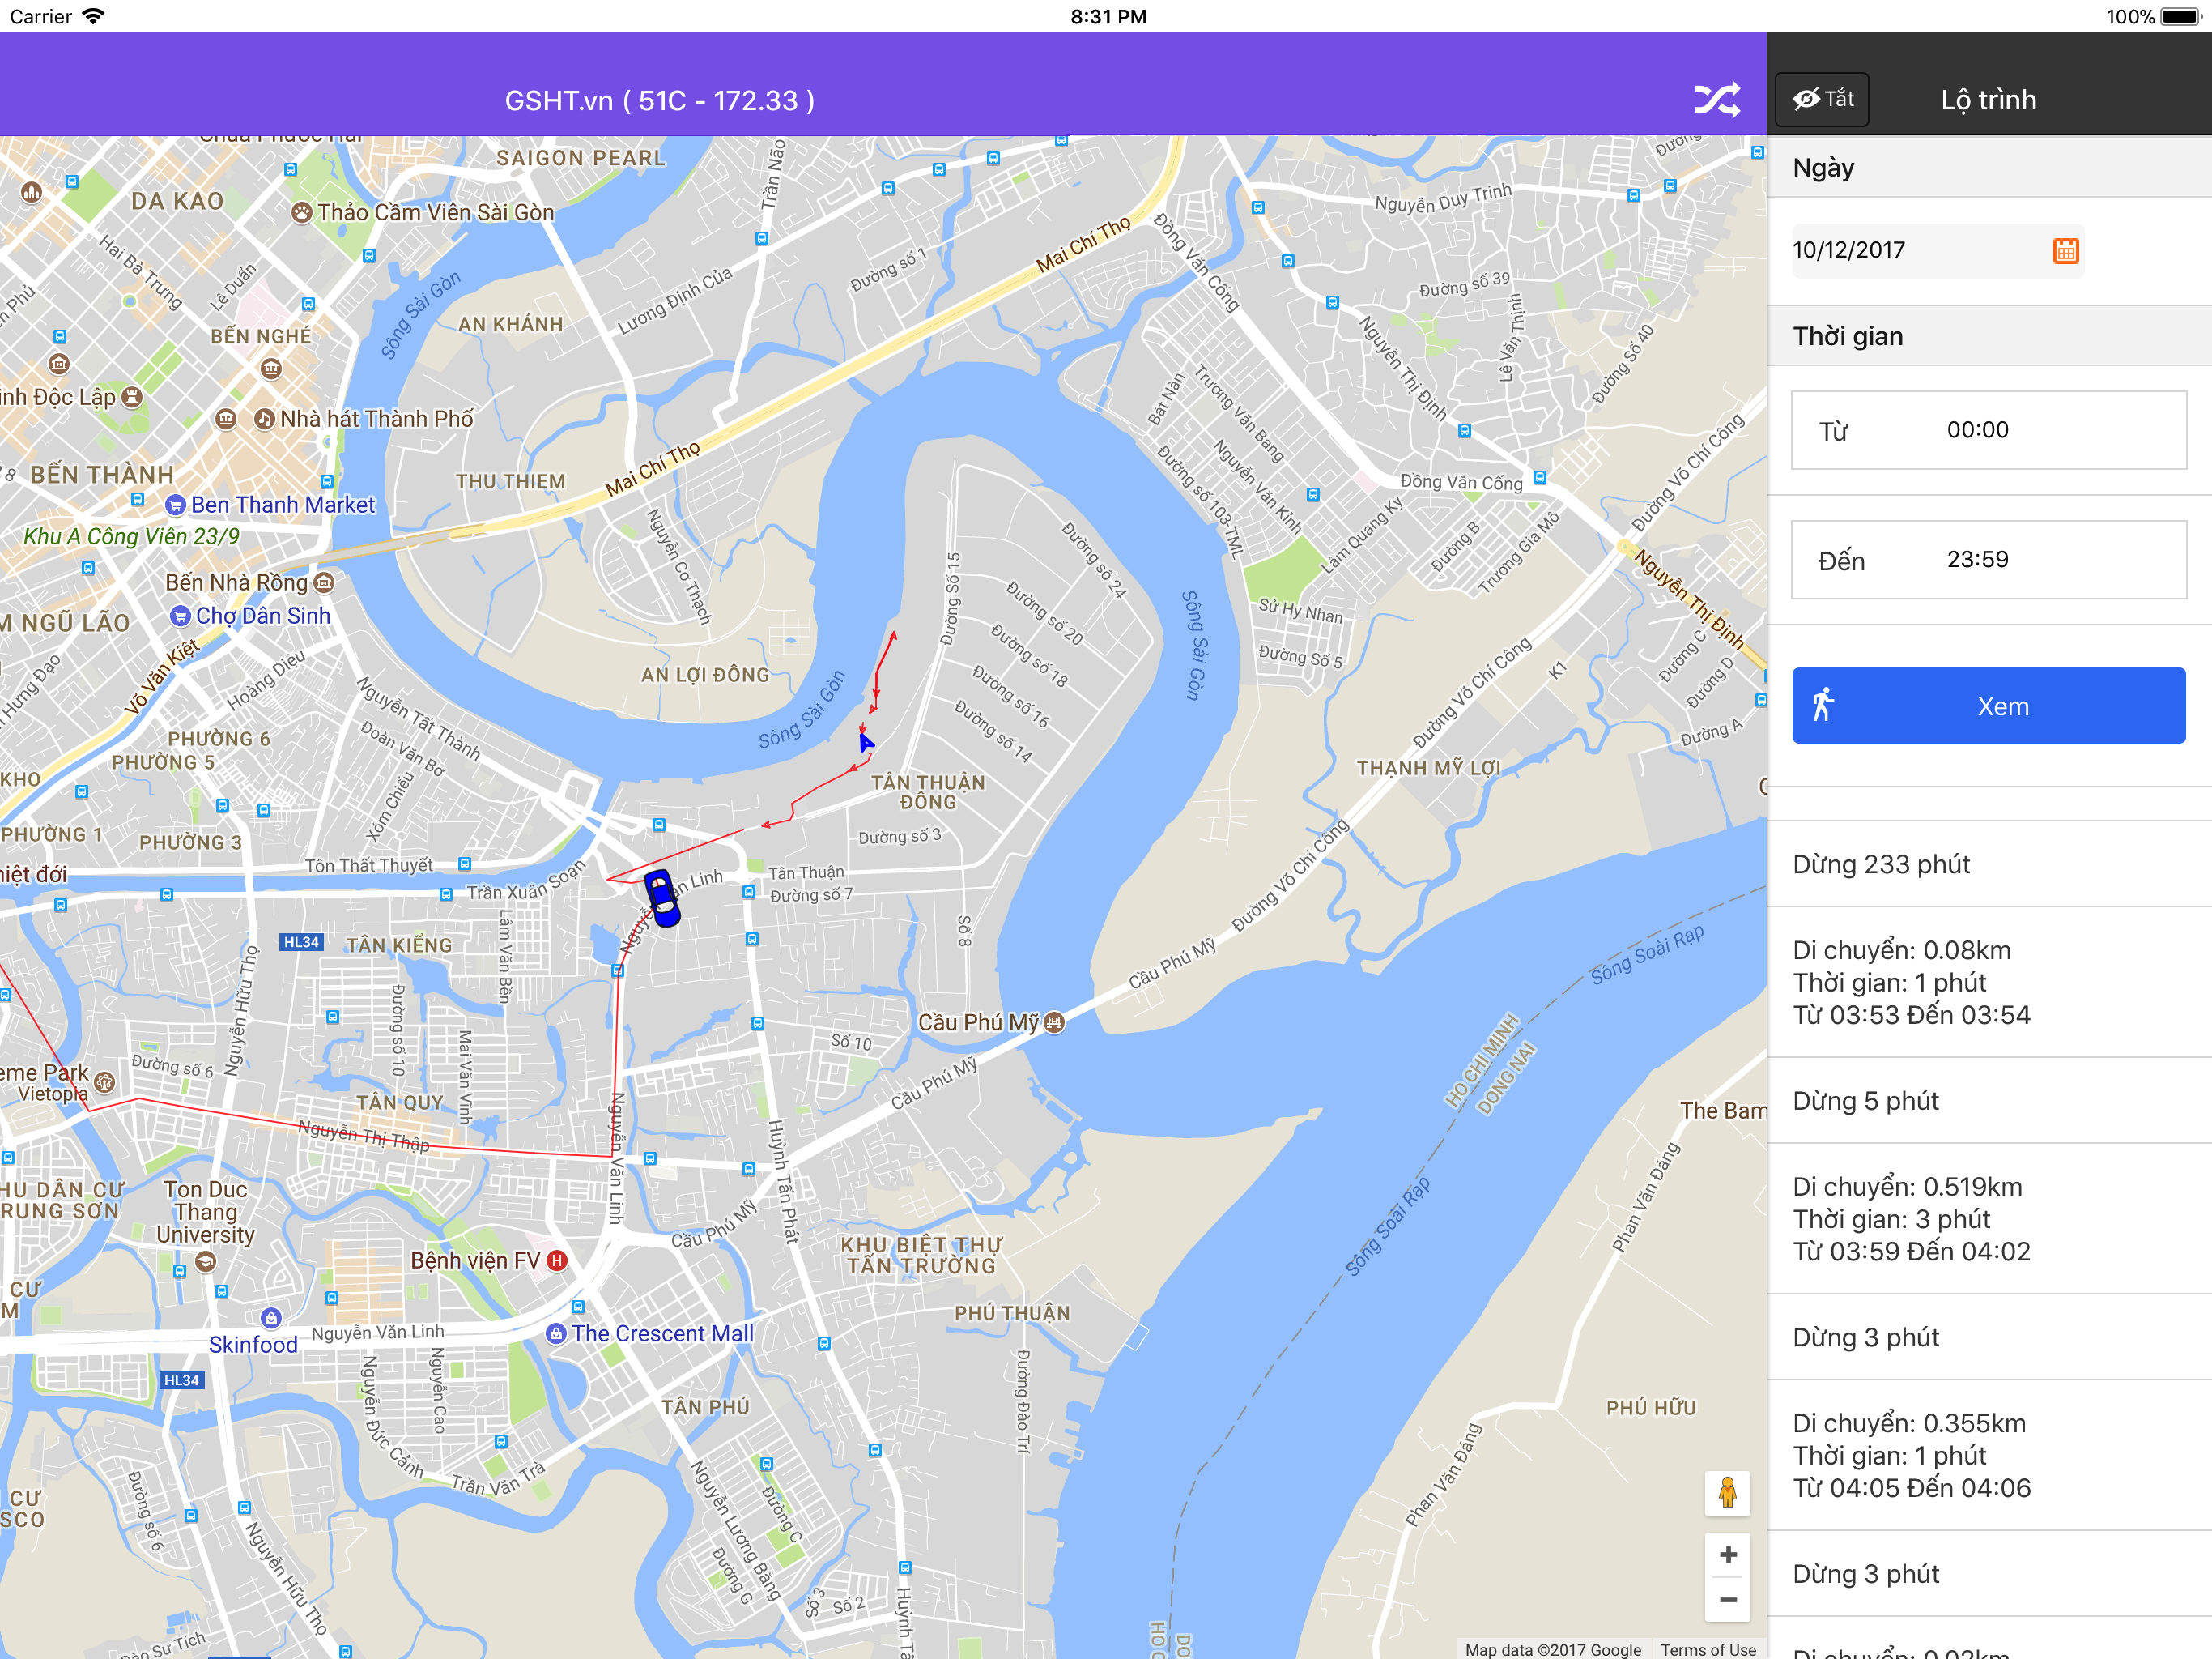Click the walking figure icon on Xem

click(1823, 705)
